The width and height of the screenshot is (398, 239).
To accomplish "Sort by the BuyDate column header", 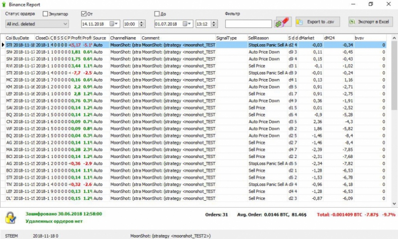I will [x=23, y=38].
